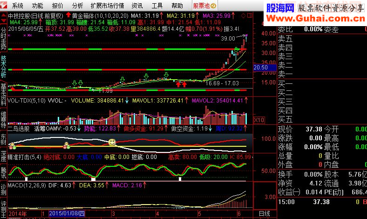The height and width of the screenshot is (219, 367).
Task: Click the 高卖: 80.00 readout
Action: (x=183, y=157)
